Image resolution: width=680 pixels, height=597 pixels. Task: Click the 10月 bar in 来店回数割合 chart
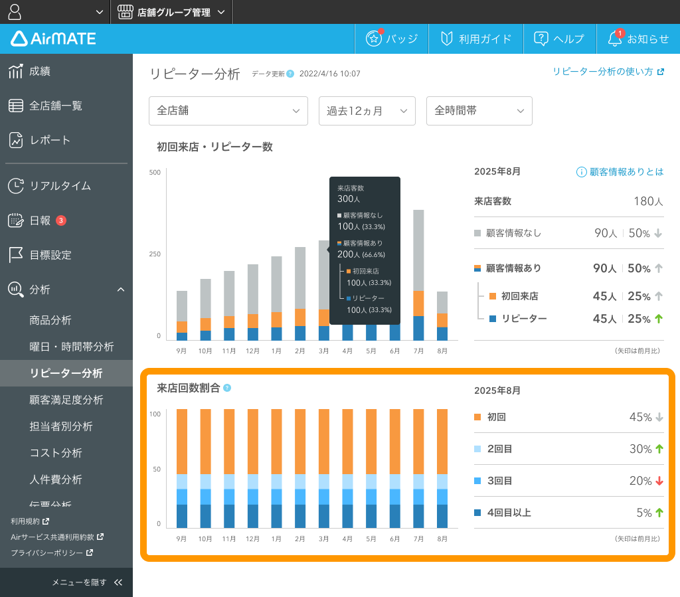pyautogui.click(x=206, y=469)
